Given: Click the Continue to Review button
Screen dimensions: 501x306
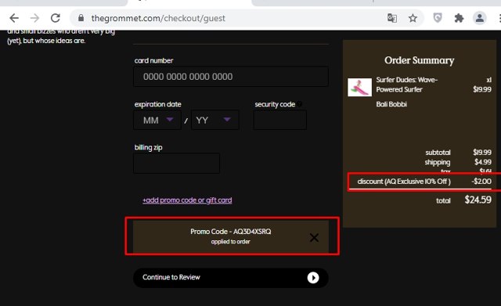Looking at the screenshot, I should click(x=231, y=278).
